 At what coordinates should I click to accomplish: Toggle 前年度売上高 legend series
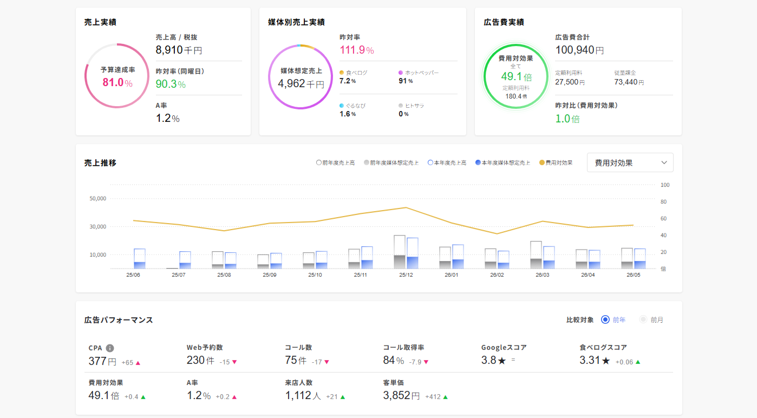point(336,162)
